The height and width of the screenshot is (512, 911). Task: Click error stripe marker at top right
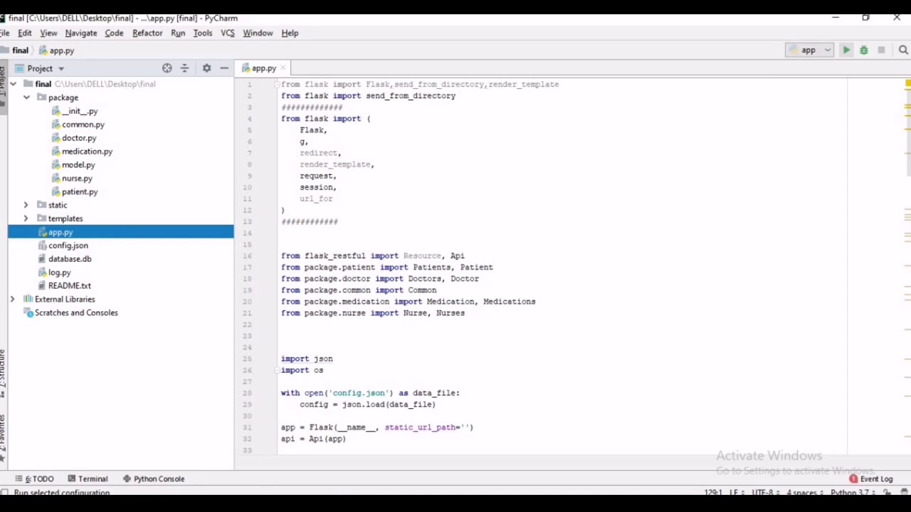pyautogui.click(x=908, y=83)
